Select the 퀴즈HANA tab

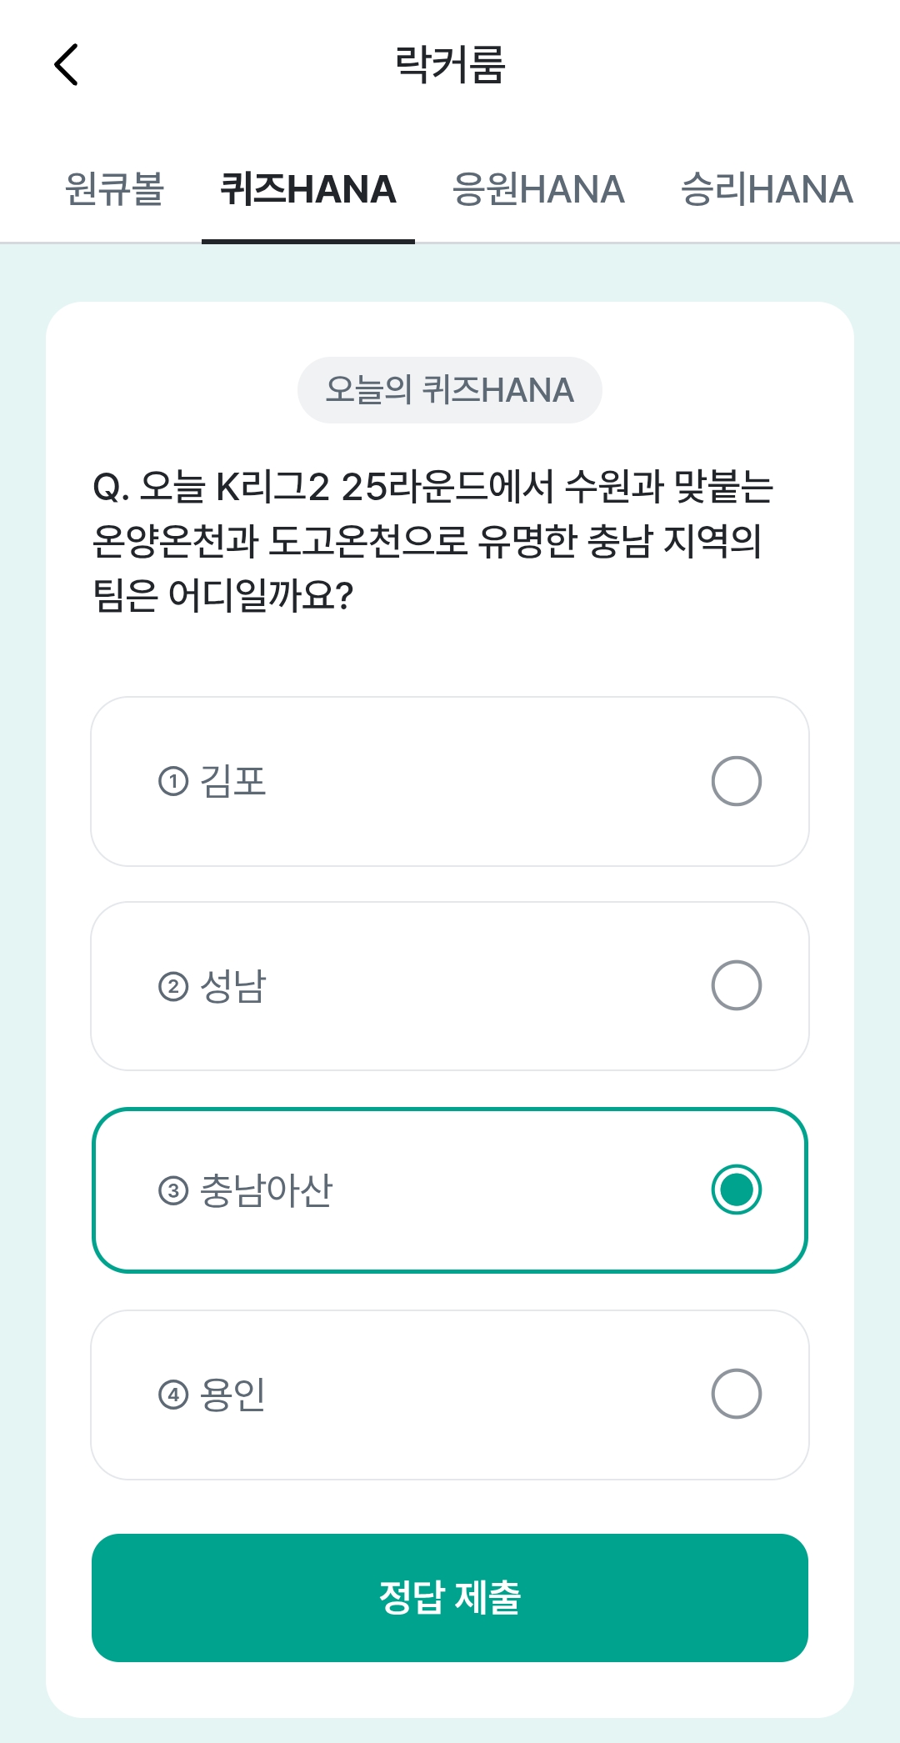[x=308, y=189]
